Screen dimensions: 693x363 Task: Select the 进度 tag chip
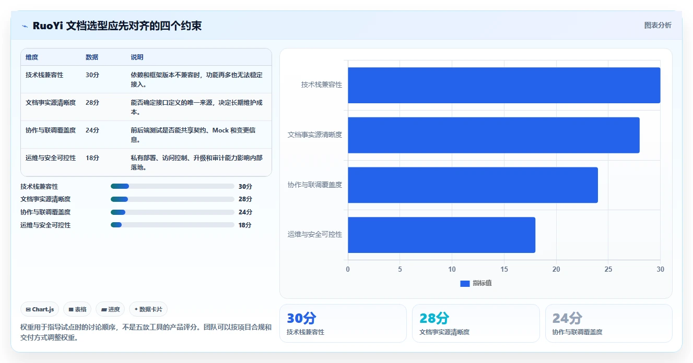[110, 309]
